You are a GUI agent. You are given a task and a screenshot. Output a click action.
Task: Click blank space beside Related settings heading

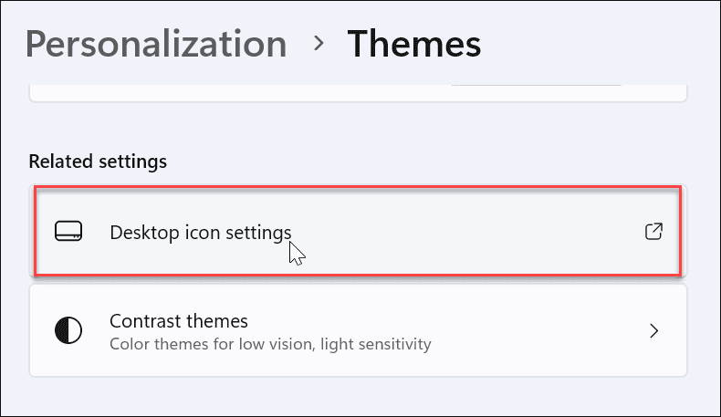coord(411,162)
